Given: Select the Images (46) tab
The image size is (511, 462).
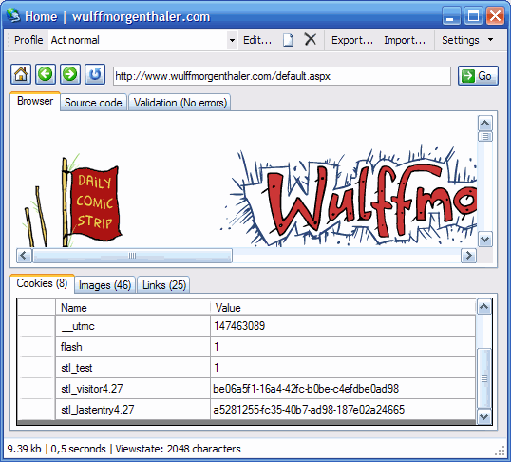Looking at the screenshot, I should coord(104,285).
